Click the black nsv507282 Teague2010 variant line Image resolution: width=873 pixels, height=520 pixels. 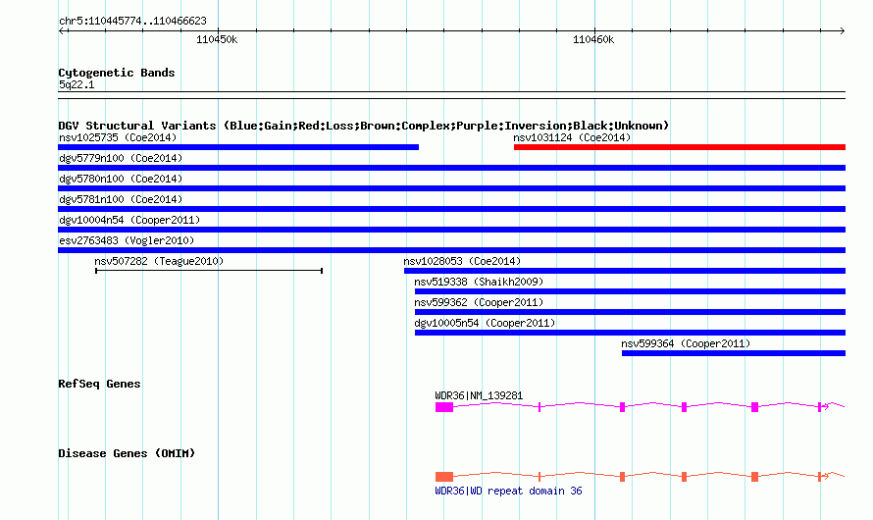[209, 271]
